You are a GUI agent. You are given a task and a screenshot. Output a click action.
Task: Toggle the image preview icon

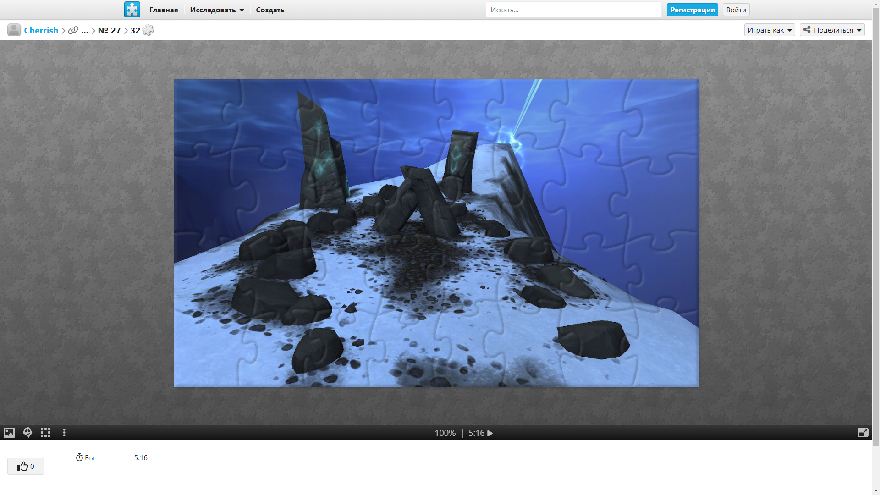[x=9, y=433]
